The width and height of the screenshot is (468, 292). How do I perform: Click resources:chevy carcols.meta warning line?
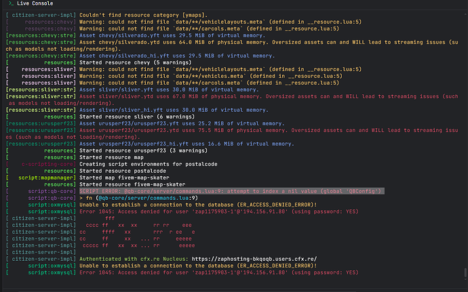point(209,28)
